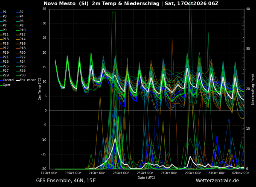Click the 02Nov 00z date tick
256x187 pixels.
click(241, 173)
